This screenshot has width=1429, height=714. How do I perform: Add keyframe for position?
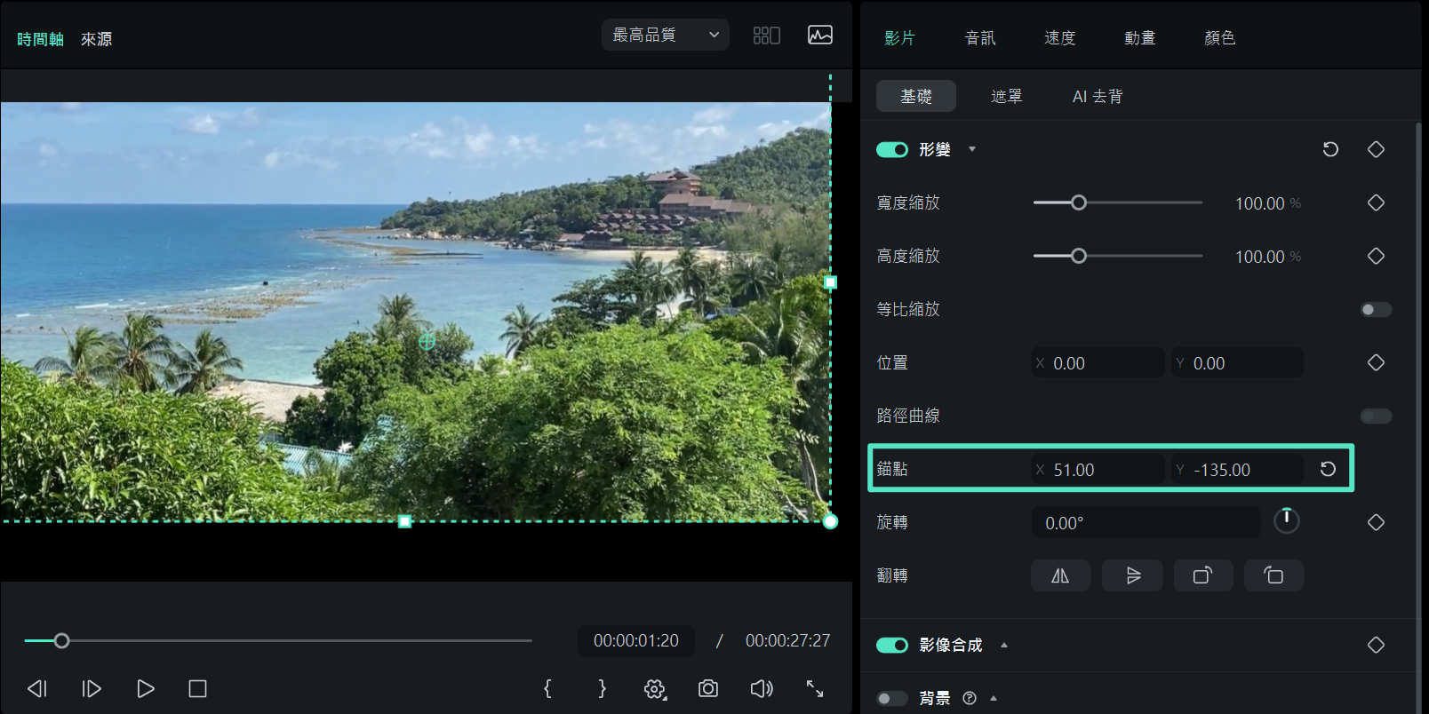tap(1376, 362)
